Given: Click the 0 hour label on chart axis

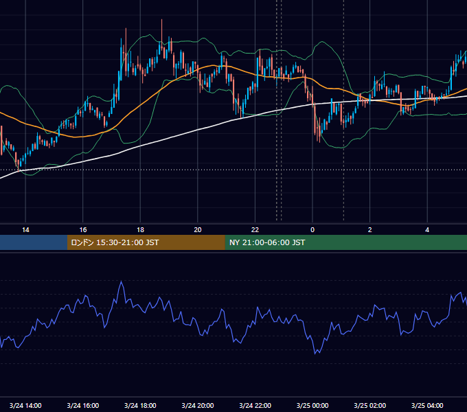Looking at the screenshot, I should click(312, 230).
